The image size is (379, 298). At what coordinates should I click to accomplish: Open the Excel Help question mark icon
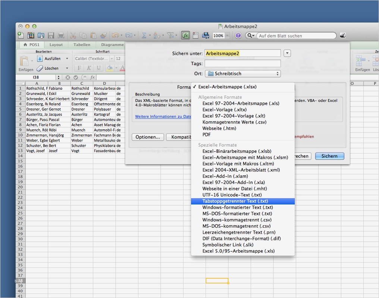pos(238,35)
